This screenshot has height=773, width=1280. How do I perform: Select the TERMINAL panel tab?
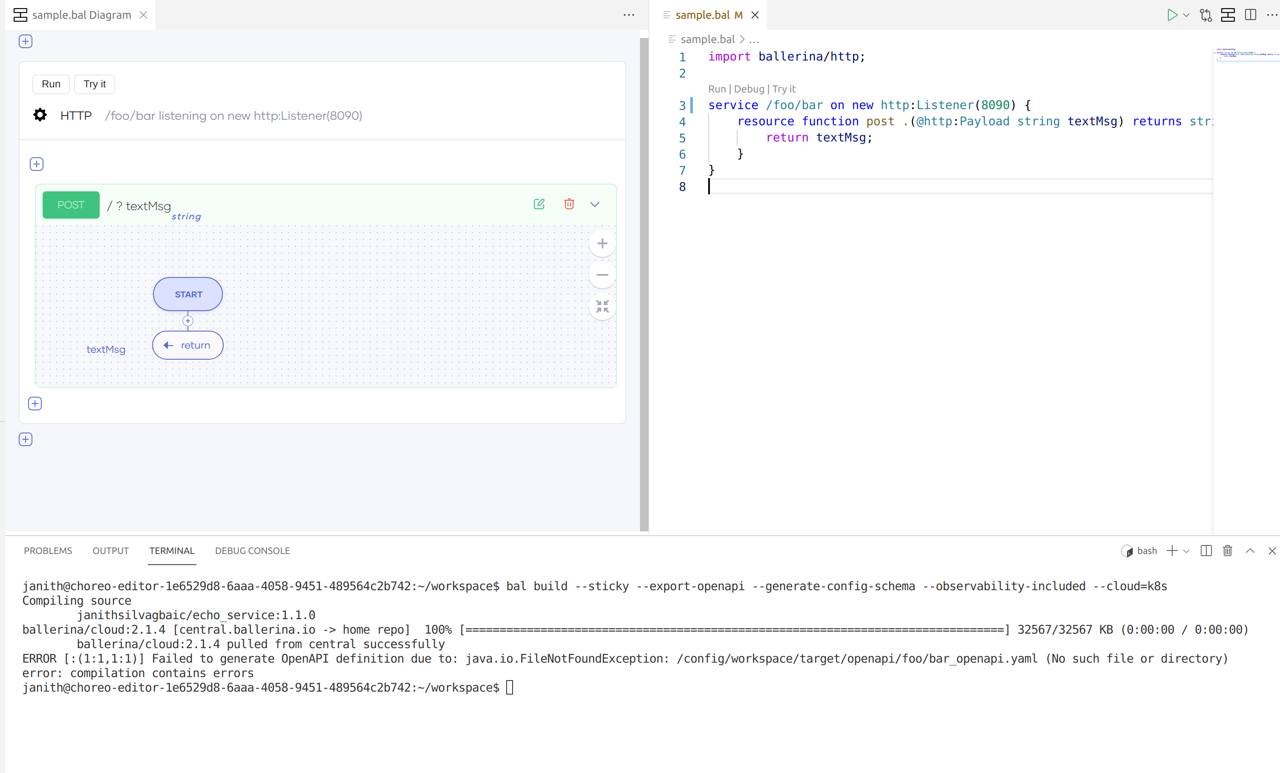172,551
